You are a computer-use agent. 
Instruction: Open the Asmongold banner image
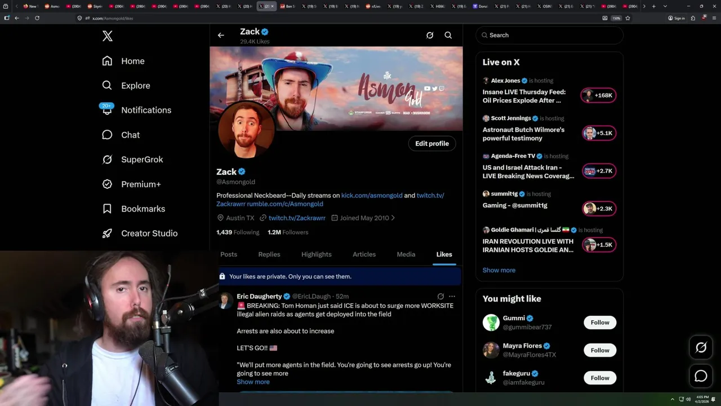(336, 89)
